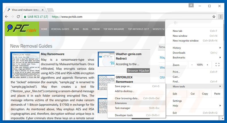Click the browser forward arrow
227x123 pixels.
click(12, 17)
